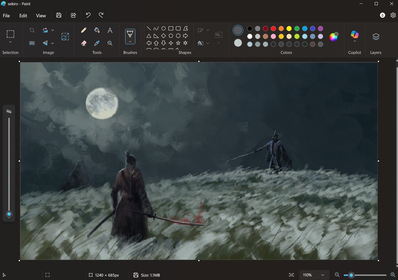
Task: Click the Flip image icon
Action: [45, 43]
